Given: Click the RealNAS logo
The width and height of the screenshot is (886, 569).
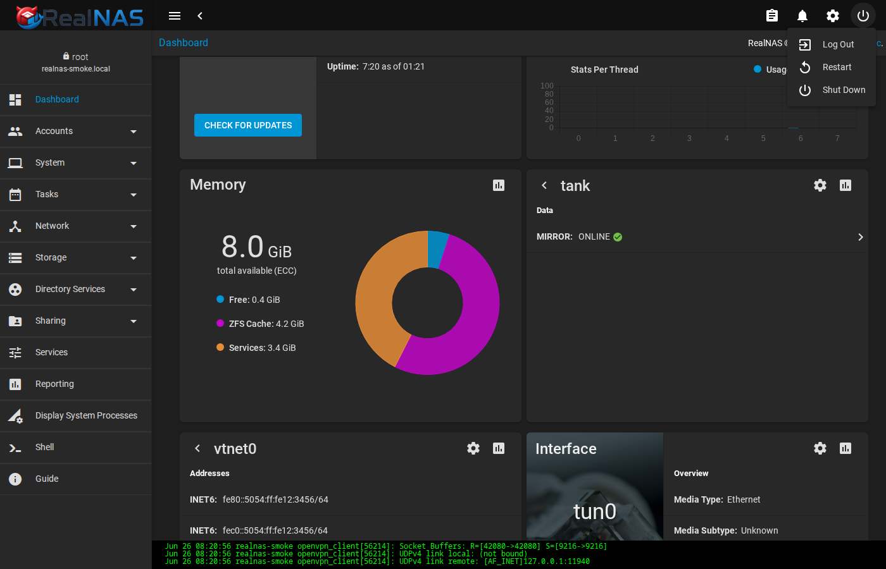Looking at the screenshot, I should (80, 16).
